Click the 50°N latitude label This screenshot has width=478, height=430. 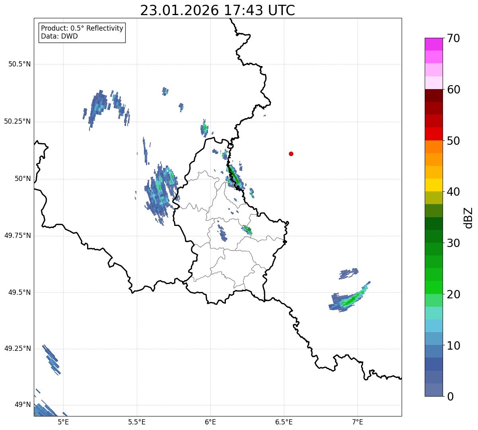pos(23,179)
